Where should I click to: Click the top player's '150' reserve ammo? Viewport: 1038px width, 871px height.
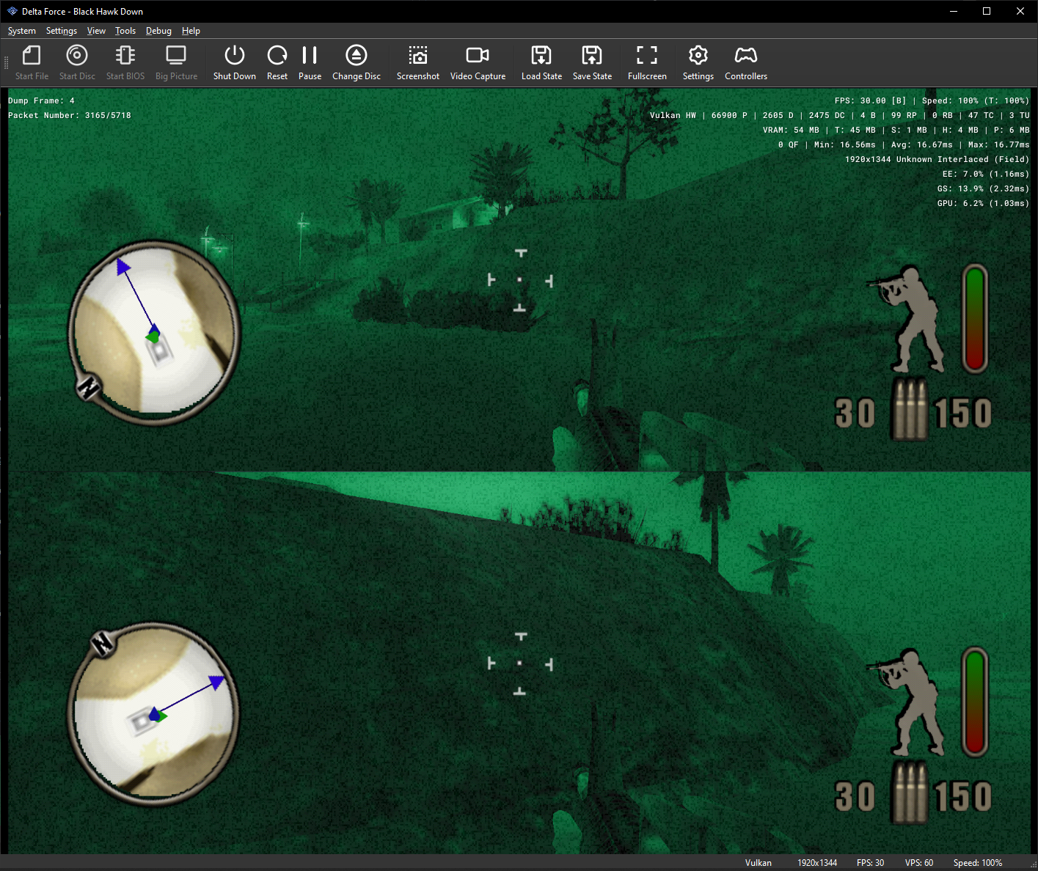[x=962, y=413]
